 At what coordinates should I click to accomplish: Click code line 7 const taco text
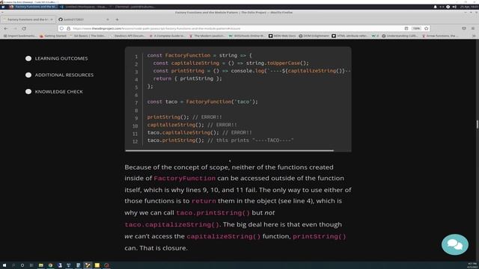tap(202, 102)
